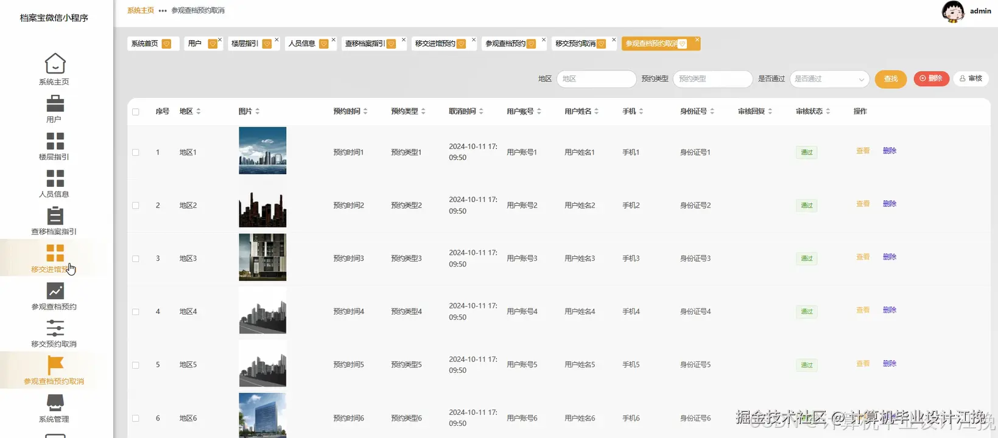Image resolution: width=998 pixels, height=438 pixels.
Task: Sort by 图片 column
Action: point(258,111)
